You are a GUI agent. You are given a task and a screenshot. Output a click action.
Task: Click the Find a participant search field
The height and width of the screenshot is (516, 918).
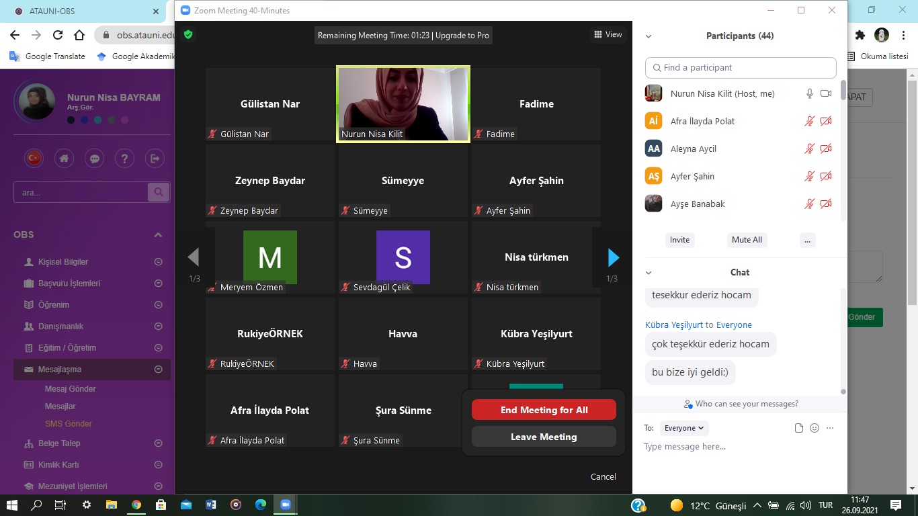point(741,68)
